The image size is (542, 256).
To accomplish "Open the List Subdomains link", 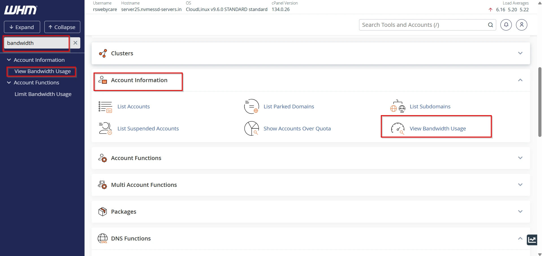I will coord(430,107).
